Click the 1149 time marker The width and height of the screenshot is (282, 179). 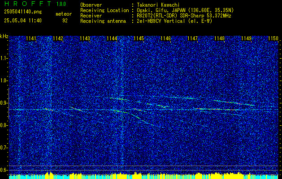pyautogui.click(x=246, y=38)
